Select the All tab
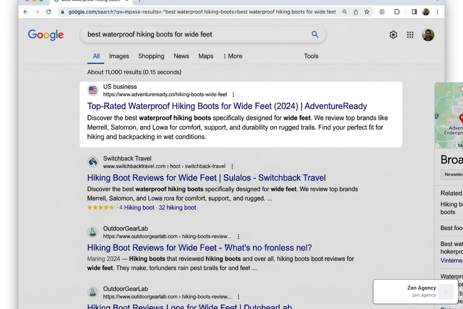Viewport: 463px width, 309px height. (96, 56)
